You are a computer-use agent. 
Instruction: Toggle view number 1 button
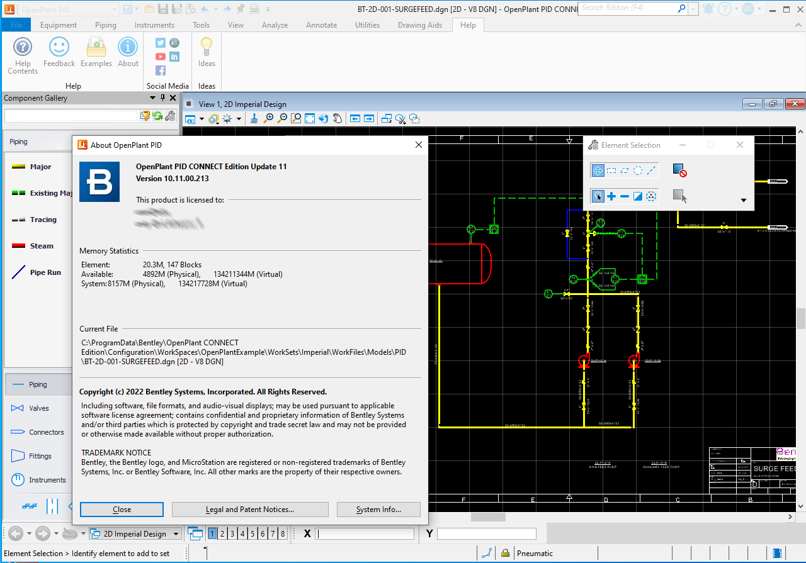click(212, 534)
